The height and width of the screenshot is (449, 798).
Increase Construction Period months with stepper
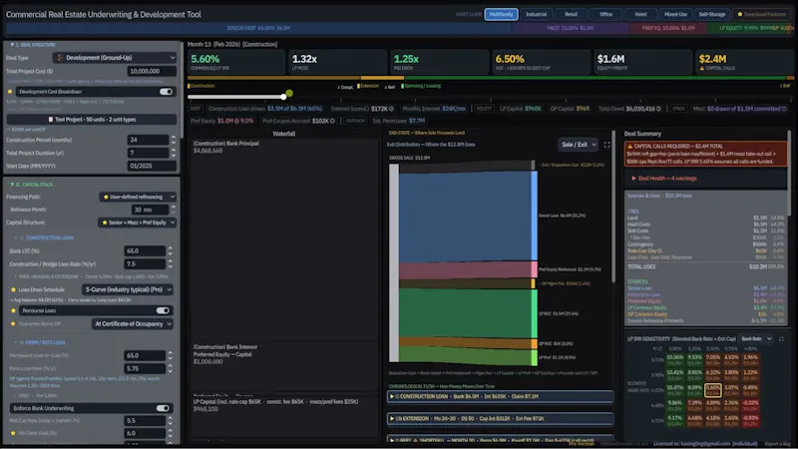pos(174,137)
